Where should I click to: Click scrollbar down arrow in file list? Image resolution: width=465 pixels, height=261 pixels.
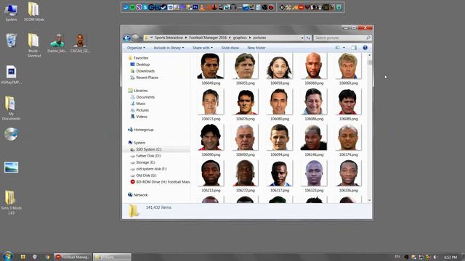pos(370,200)
